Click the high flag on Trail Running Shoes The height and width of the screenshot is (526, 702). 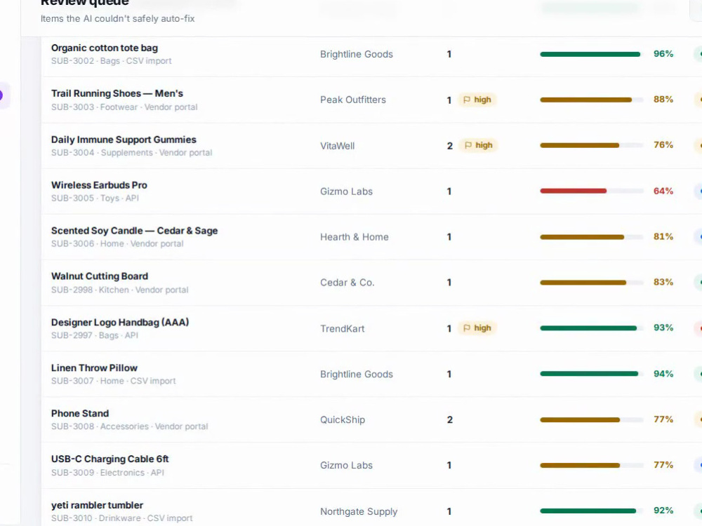pyautogui.click(x=477, y=100)
